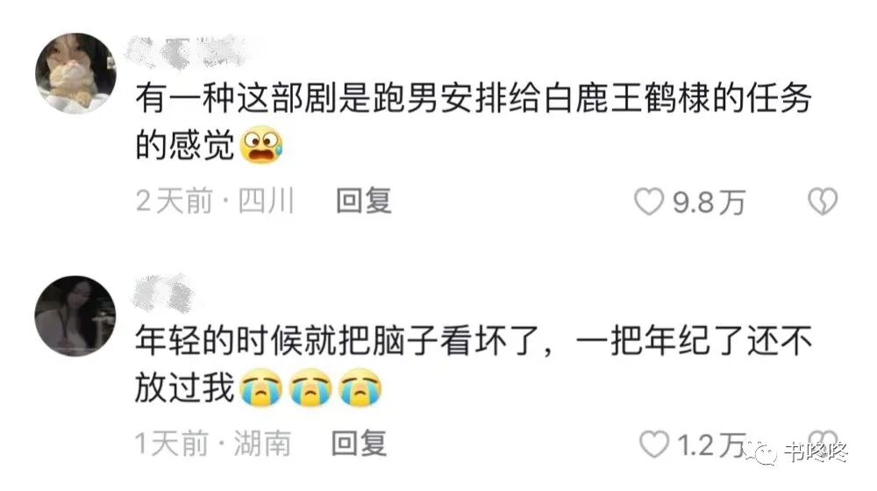Tap the 2天前 · 四川 timestamp
Screen dimensions: 877x491
click(216, 202)
